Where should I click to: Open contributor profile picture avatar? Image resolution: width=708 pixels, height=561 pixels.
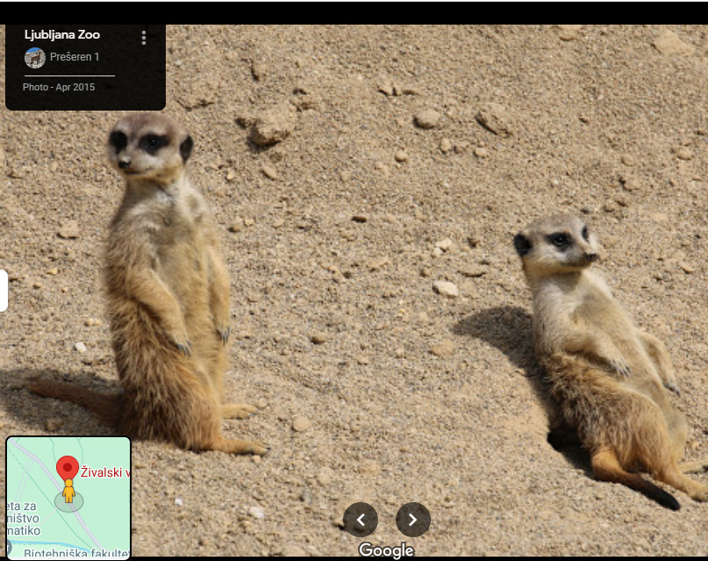[35, 58]
